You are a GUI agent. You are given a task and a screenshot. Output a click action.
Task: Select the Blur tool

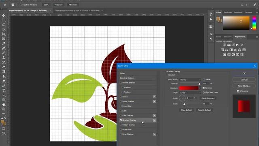[4, 76]
